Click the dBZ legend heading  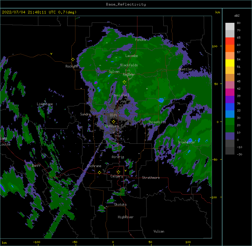click(237, 16)
